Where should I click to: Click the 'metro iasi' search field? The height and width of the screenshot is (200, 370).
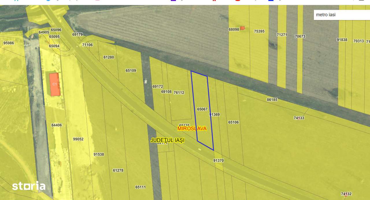[x=342, y=15]
